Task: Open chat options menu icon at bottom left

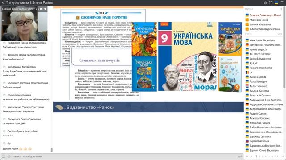Action: coord(4,156)
